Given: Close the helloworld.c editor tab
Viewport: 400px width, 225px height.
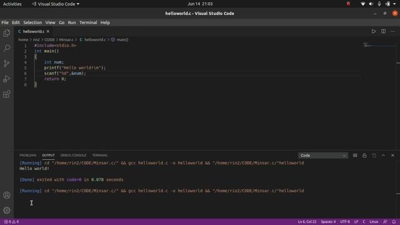Looking at the screenshot, I should 48,31.
